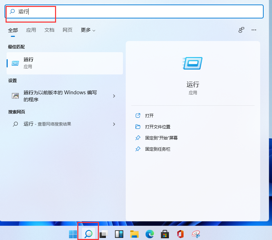Image resolution: width=272 pixels, height=240 pixels.
Task: Click the magnifier icon in search box
Action: (x=12, y=11)
